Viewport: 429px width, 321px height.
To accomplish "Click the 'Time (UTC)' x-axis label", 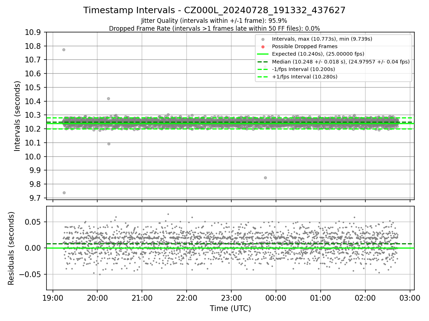I will click(230, 308).
